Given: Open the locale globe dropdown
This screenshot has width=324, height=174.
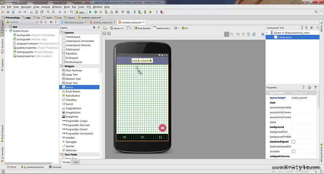Looking at the screenshot, I should click(x=176, y=28).
